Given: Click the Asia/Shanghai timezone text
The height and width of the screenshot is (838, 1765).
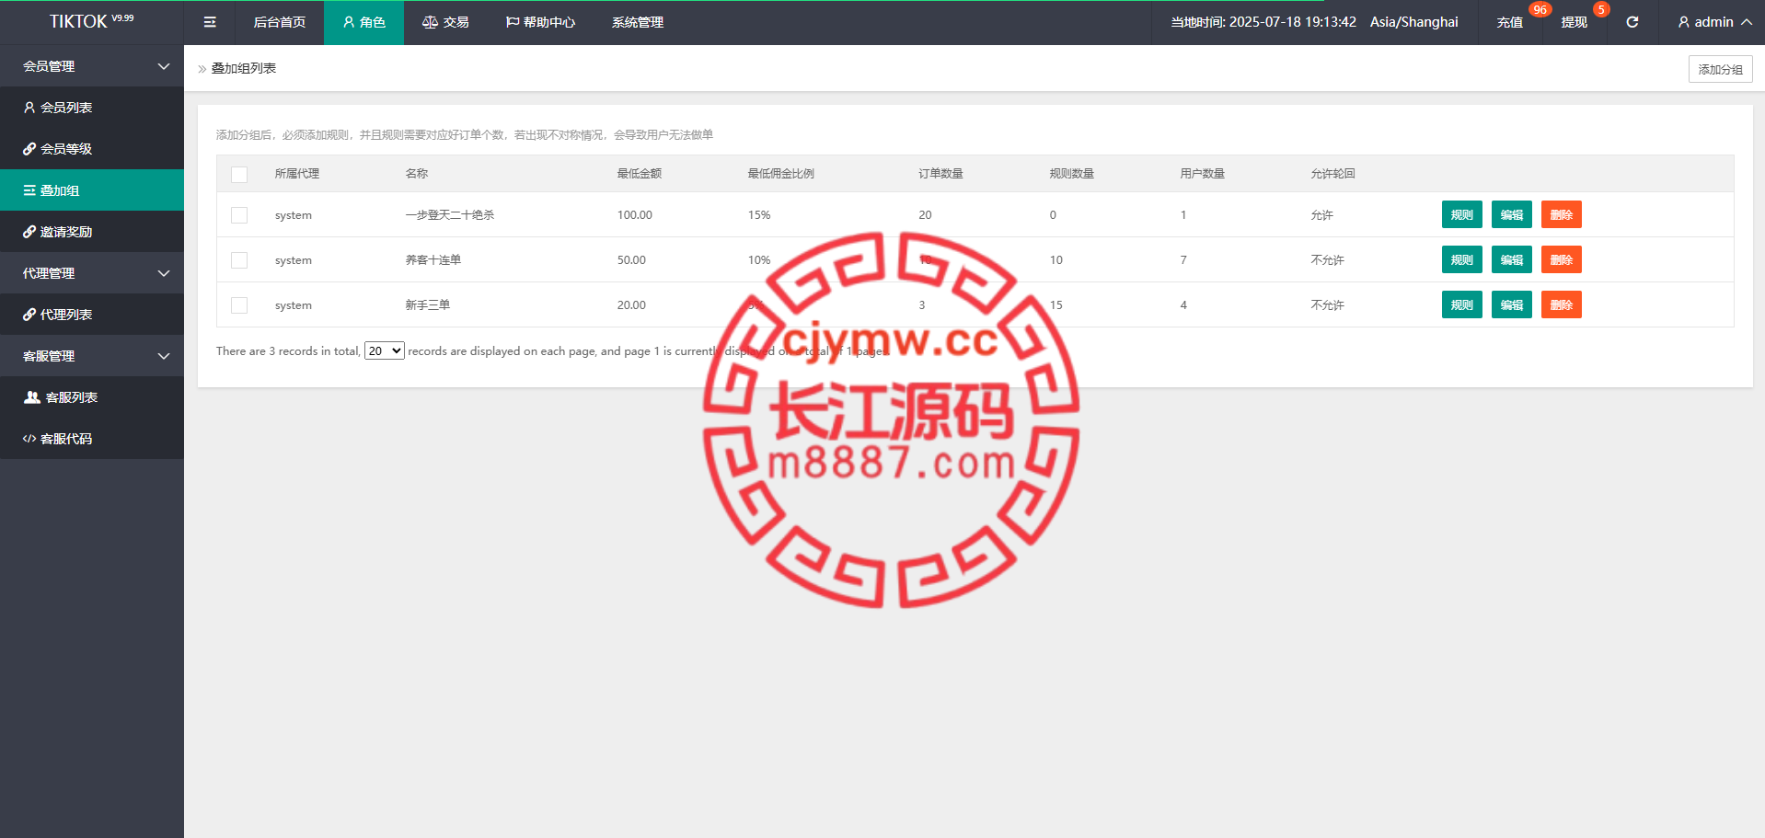Looking at the screenshot, I should 1414,22.
